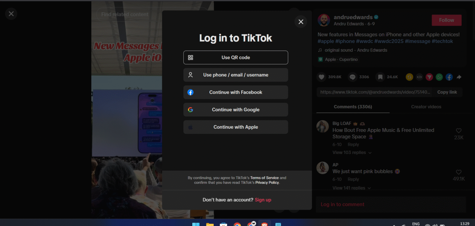Share via WhatsApp icon
Image resolution: width=475 pixels, height=226 pixels.
439,77
